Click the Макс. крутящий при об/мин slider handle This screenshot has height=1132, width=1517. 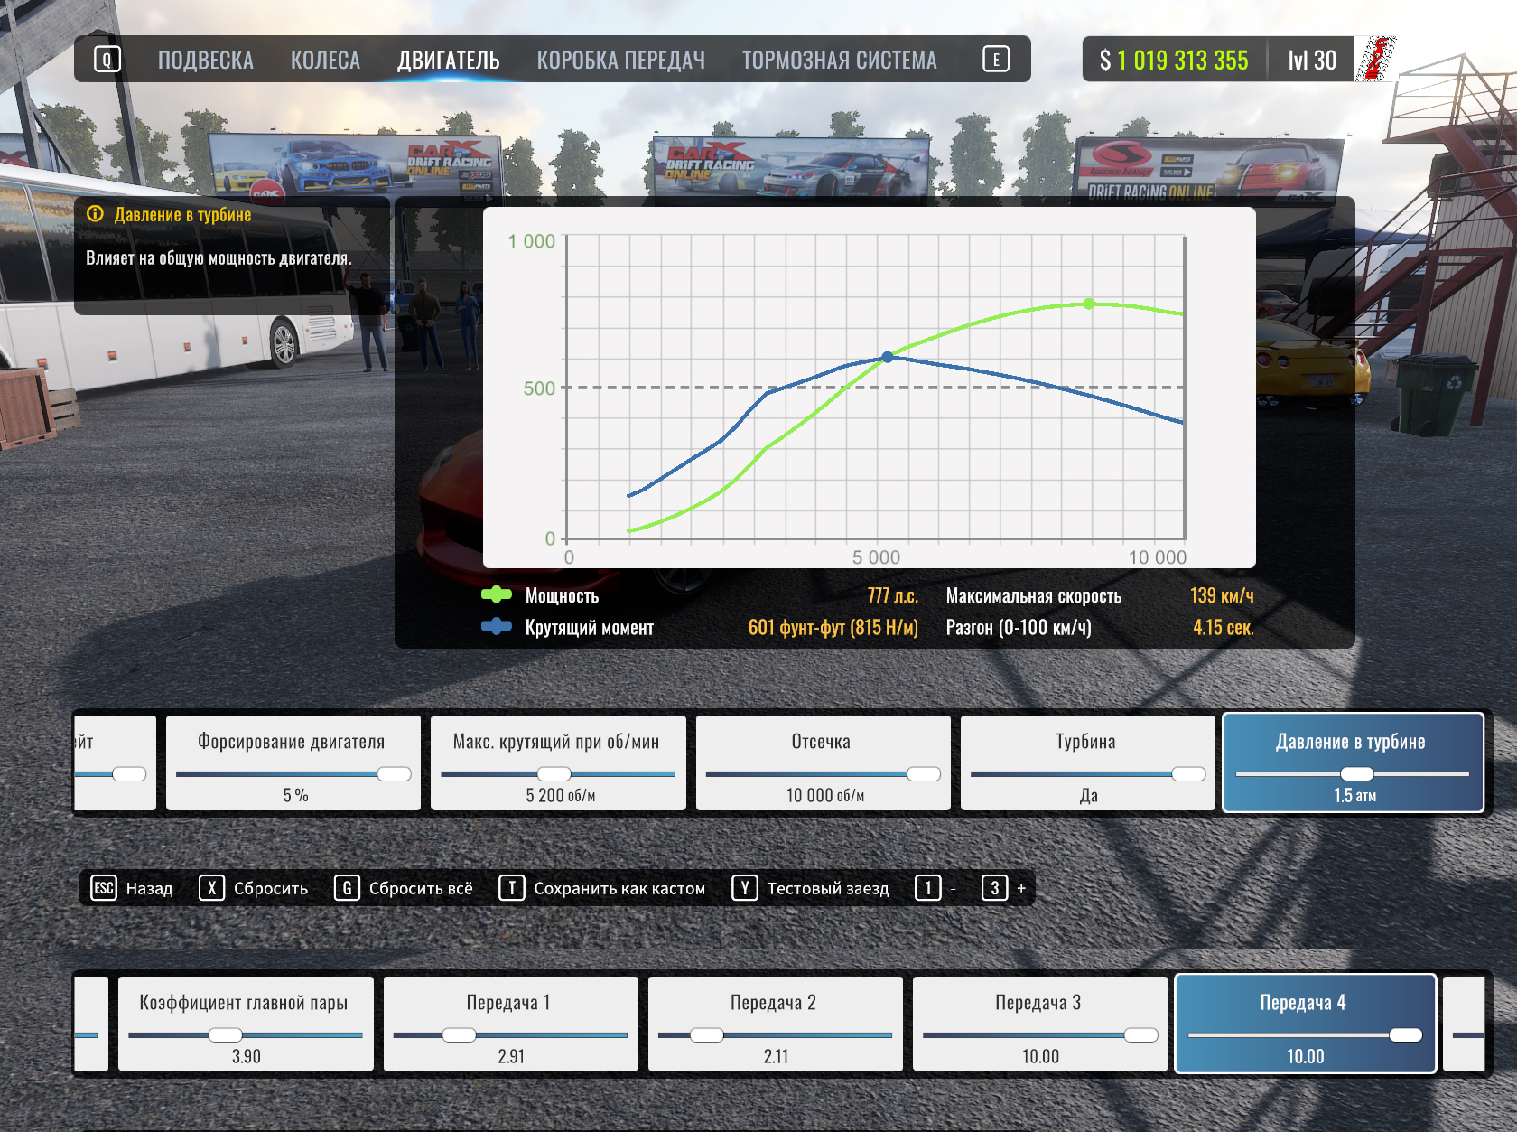pyautogui.click(x=554, y=774)
